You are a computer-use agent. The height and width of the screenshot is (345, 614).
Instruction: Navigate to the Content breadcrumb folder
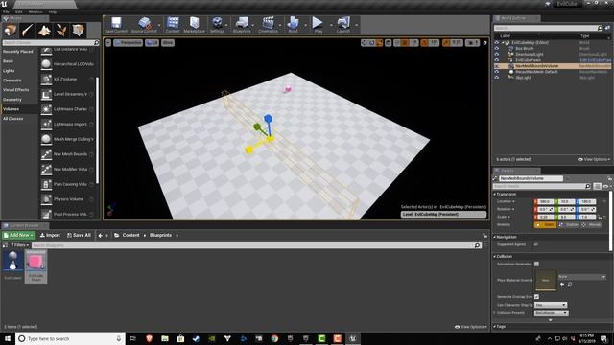tap(130, 235)
